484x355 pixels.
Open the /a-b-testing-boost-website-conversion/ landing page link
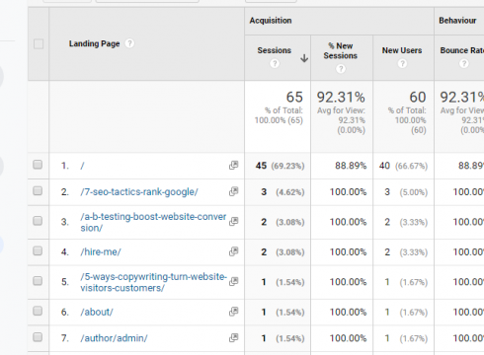pyautogui.click(x=153, y=222)
